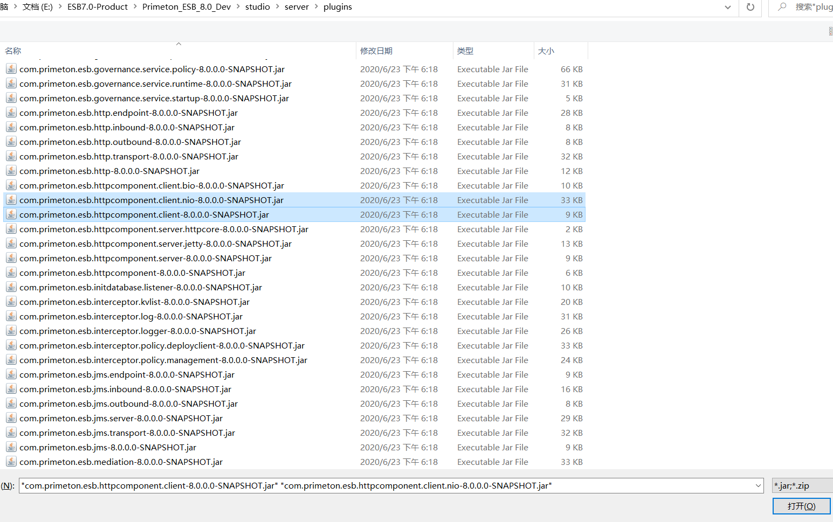This screenshot has height=522, width=833.
Task: Click the 打开(O) button
Action: coord(801,506)
